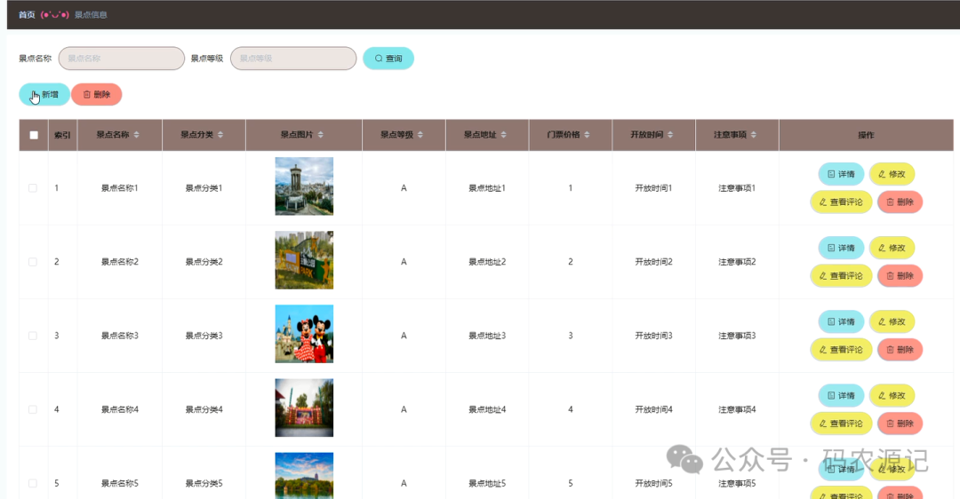Screen dimensions: 960x499
Task: Click 删除 for 景点名称4 row
Action: click(x=900, y=424)
